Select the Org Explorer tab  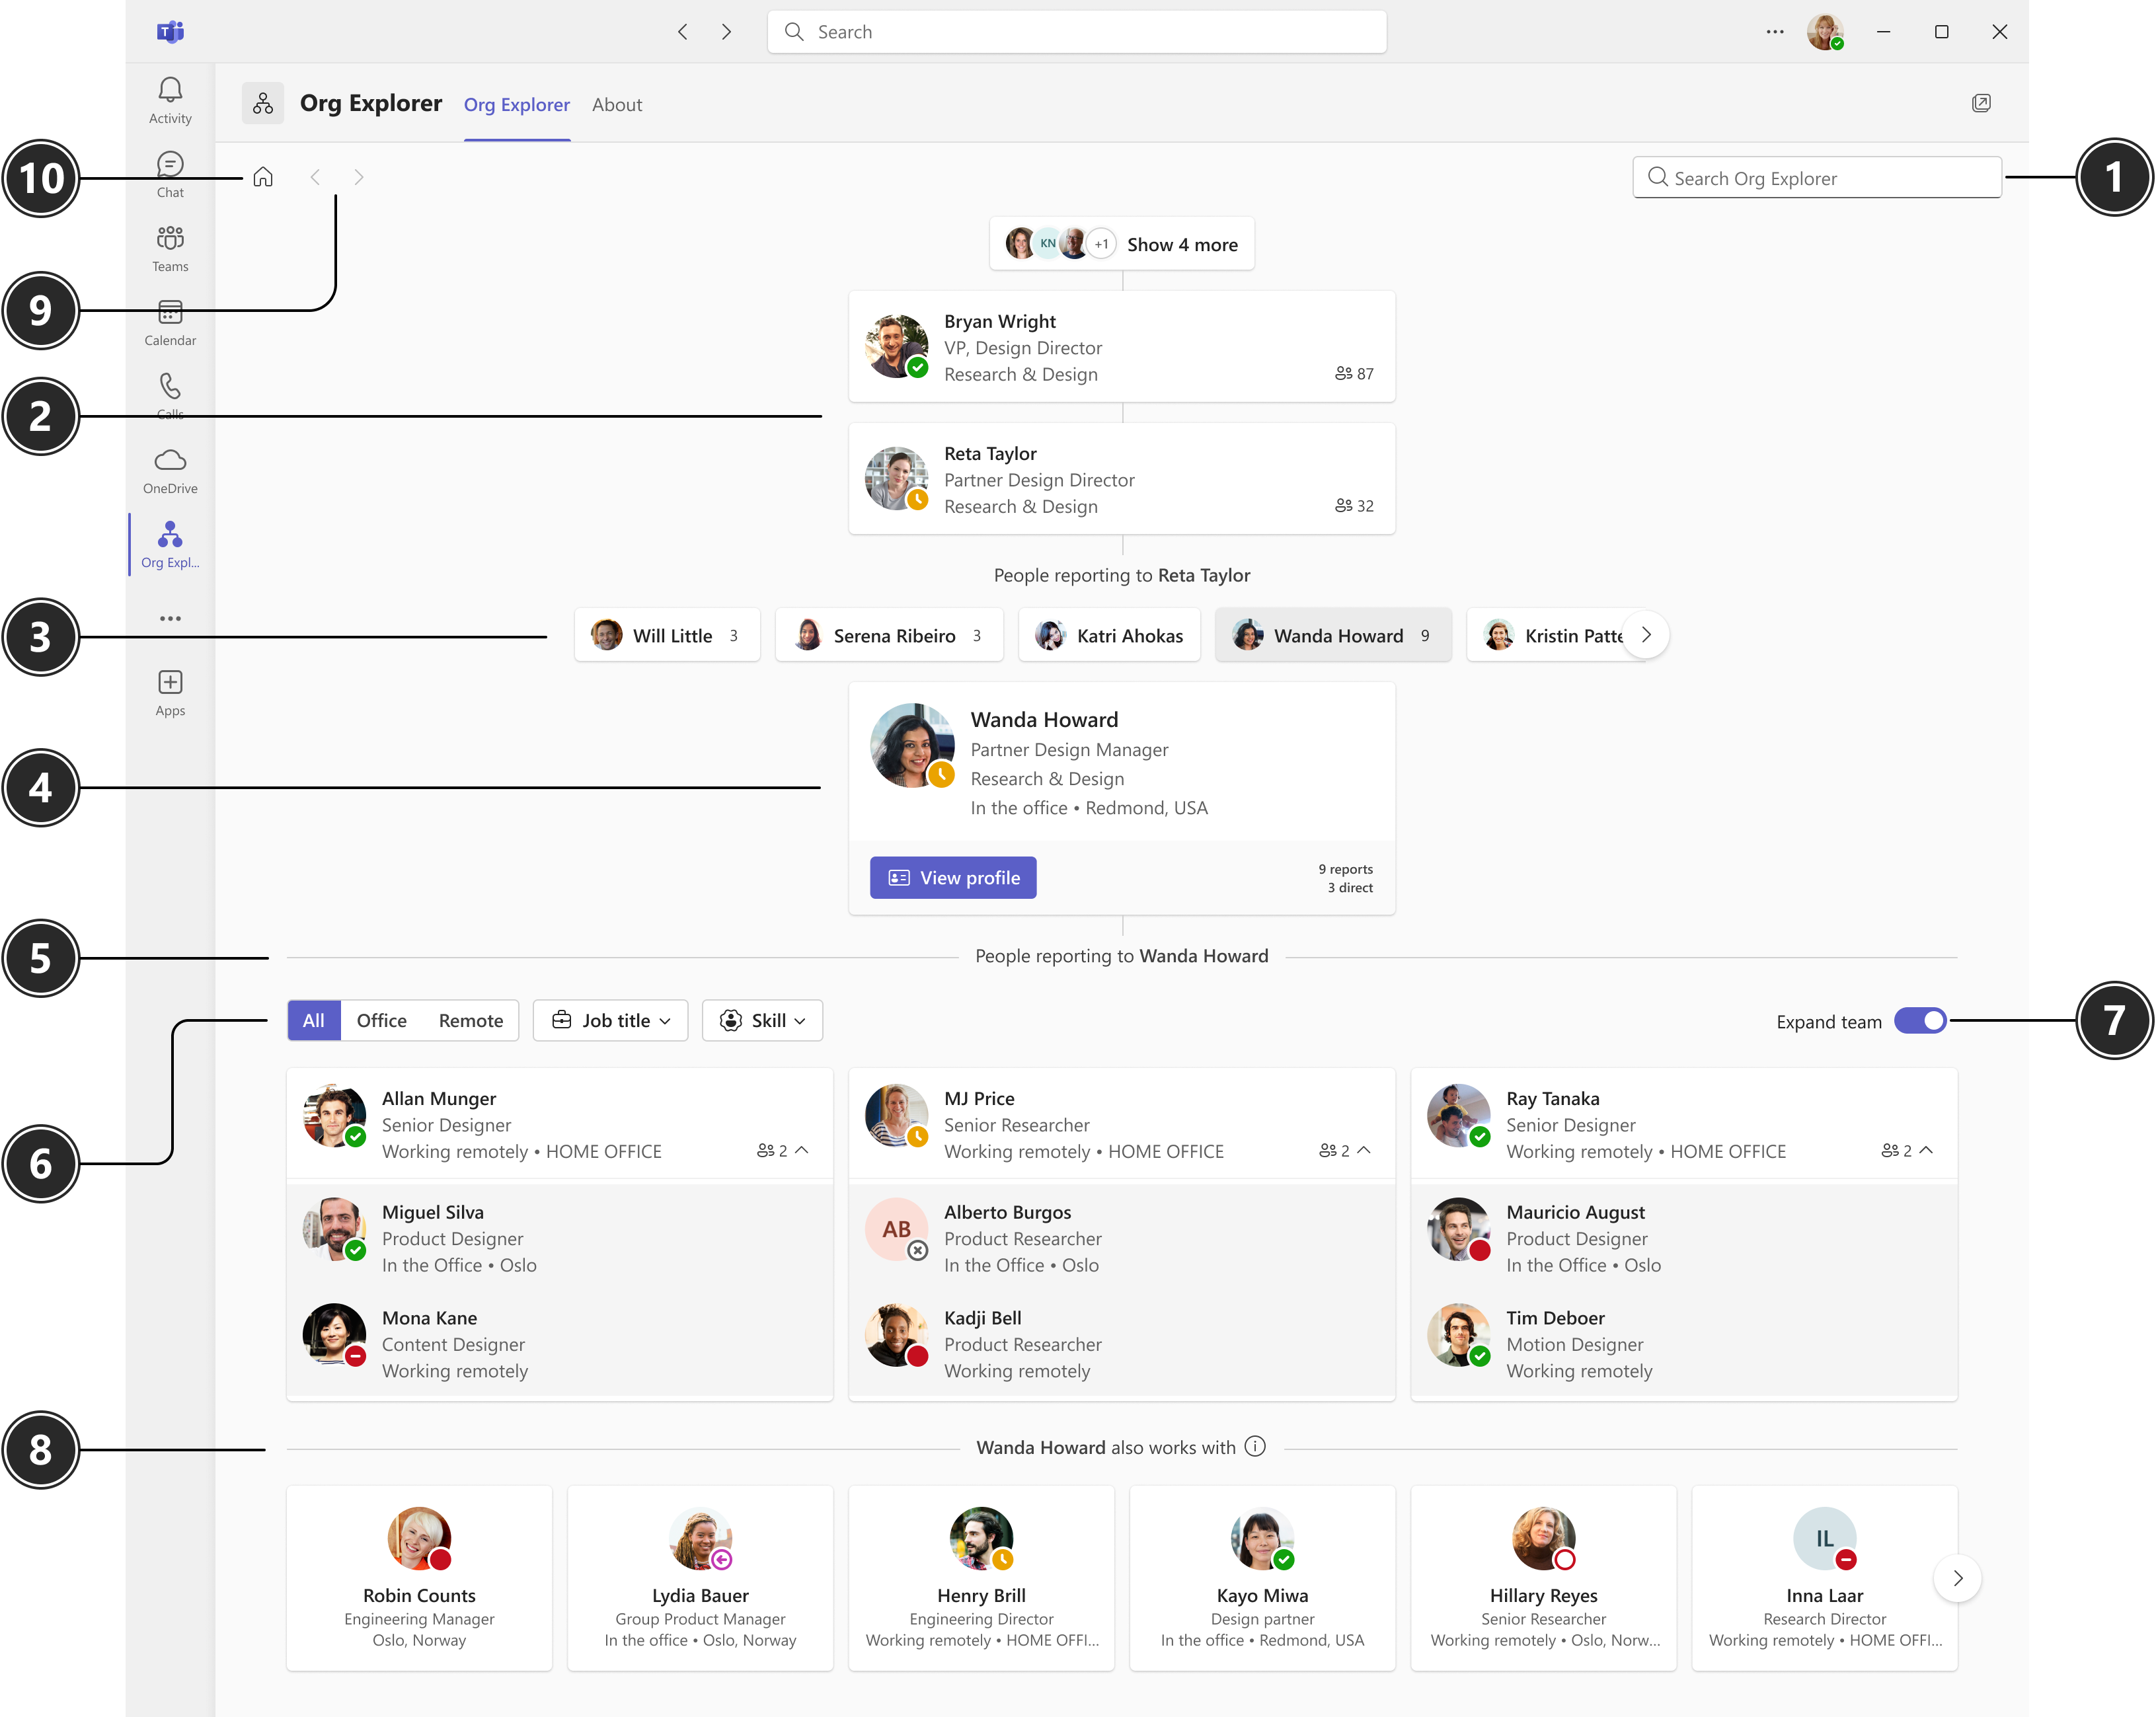pyautogui.click(x=517, y=104)
